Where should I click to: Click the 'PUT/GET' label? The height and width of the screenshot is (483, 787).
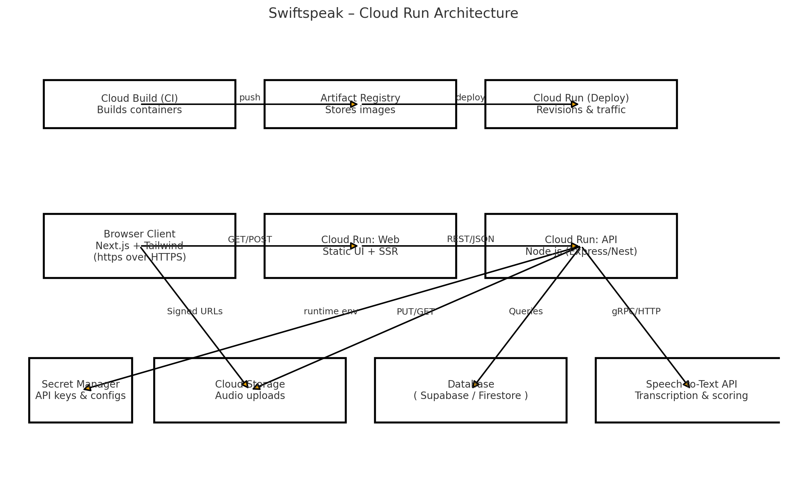[415, 312]
